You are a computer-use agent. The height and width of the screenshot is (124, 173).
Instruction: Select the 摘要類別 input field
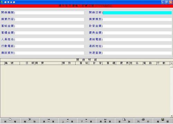tap(137, 19)
